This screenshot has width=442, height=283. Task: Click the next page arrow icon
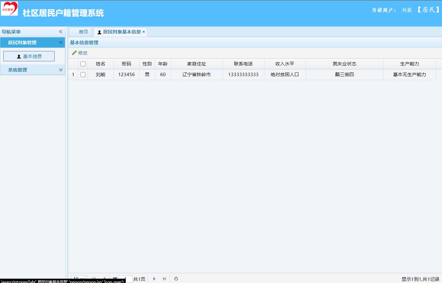click(154, 279)
